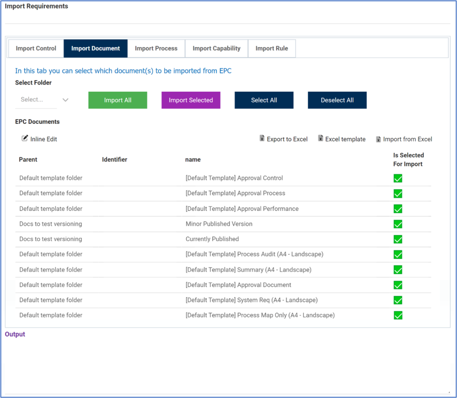The width and height of the screenshot is (457, 398).
Task: Uncheck Minor Published Version import checkbox
Action: click(398, 224)
